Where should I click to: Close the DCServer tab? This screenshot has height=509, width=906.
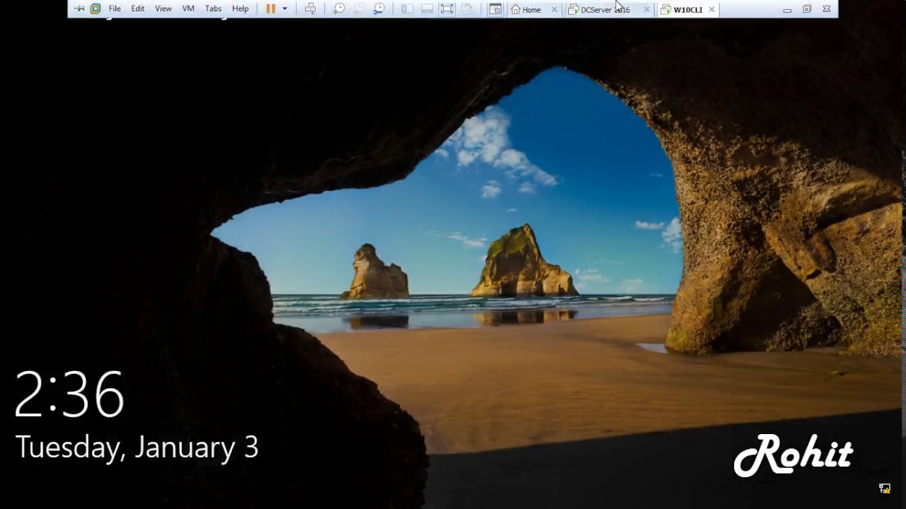[x=646, y=9]
